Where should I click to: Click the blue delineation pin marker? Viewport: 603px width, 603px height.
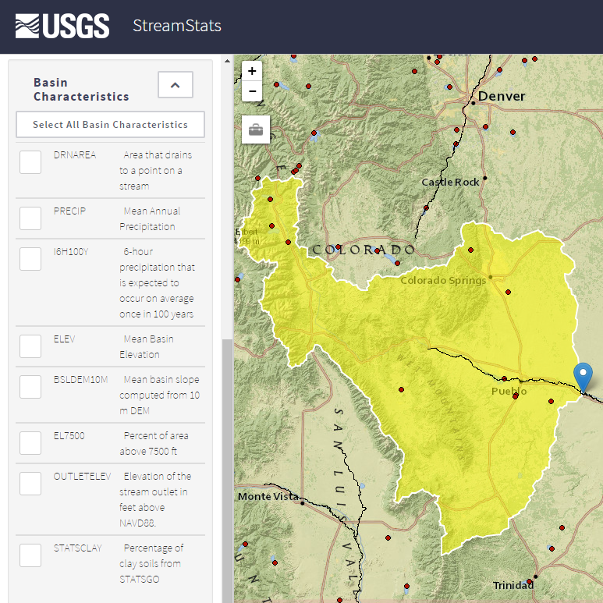(x=583, y=378)
